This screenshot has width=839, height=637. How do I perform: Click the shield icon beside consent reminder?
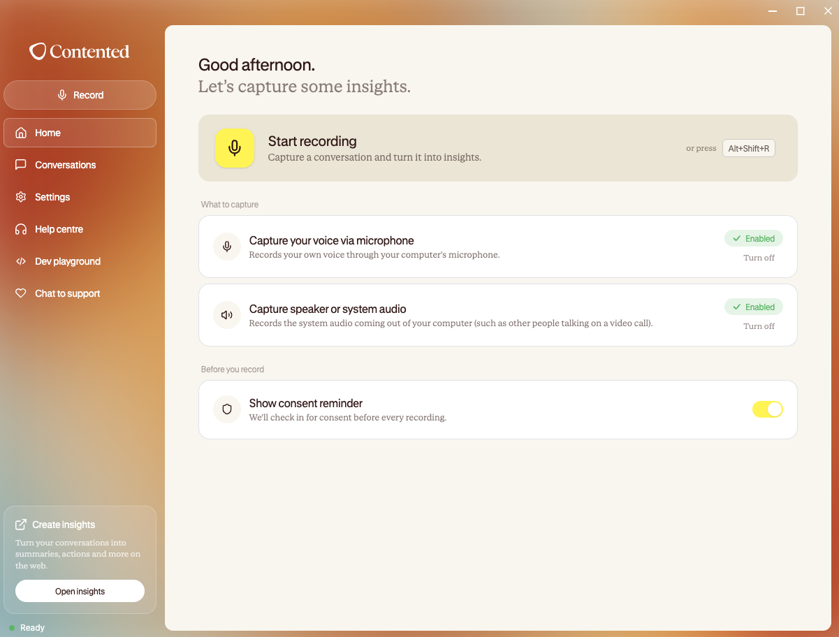[x=227, y=409]
